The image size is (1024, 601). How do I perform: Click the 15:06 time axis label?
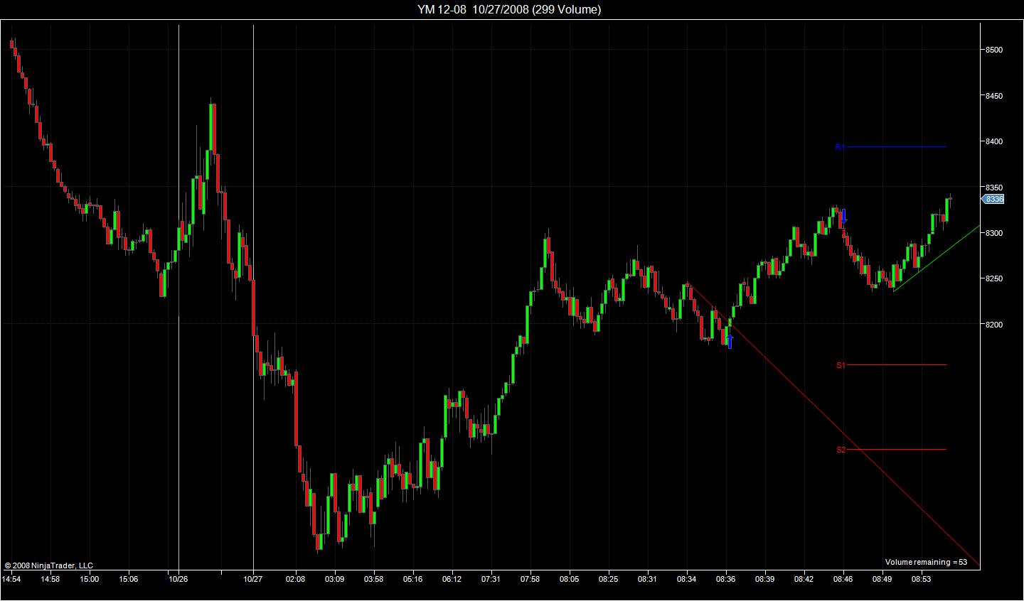pos(128,579)
